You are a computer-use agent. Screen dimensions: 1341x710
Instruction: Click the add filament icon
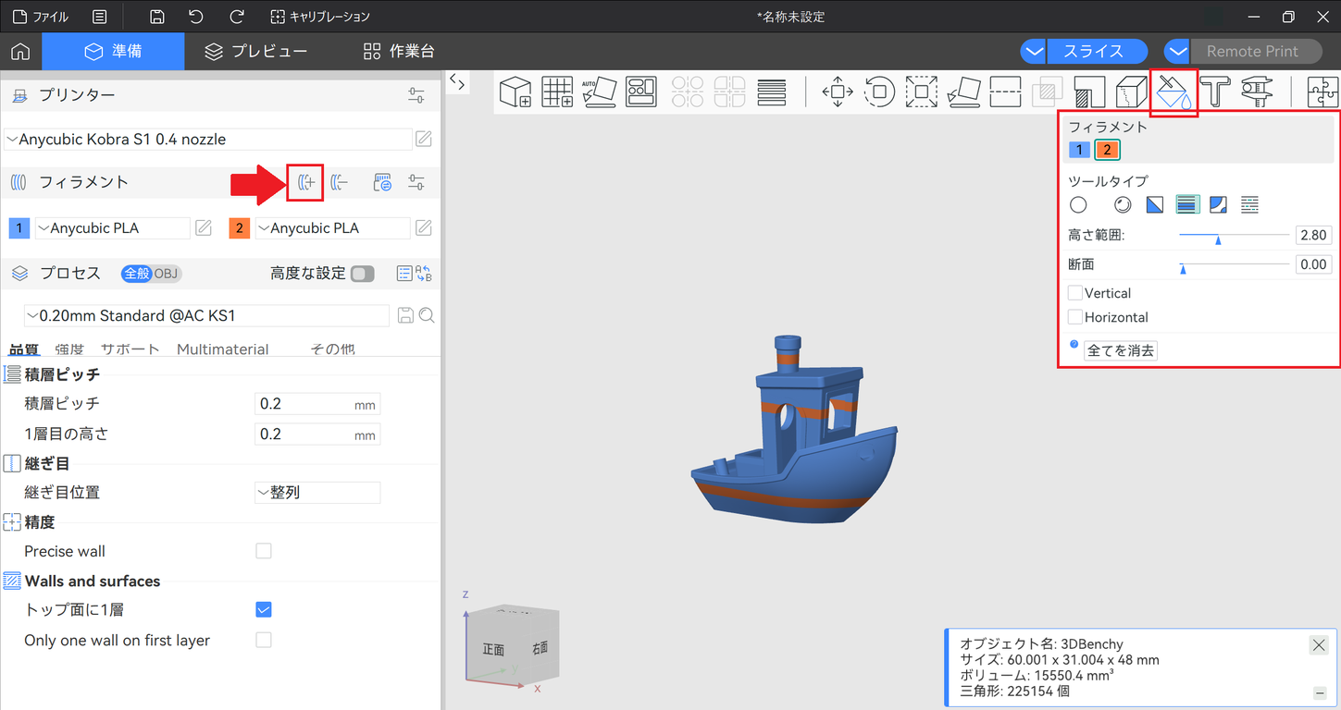tap(306, 182)
